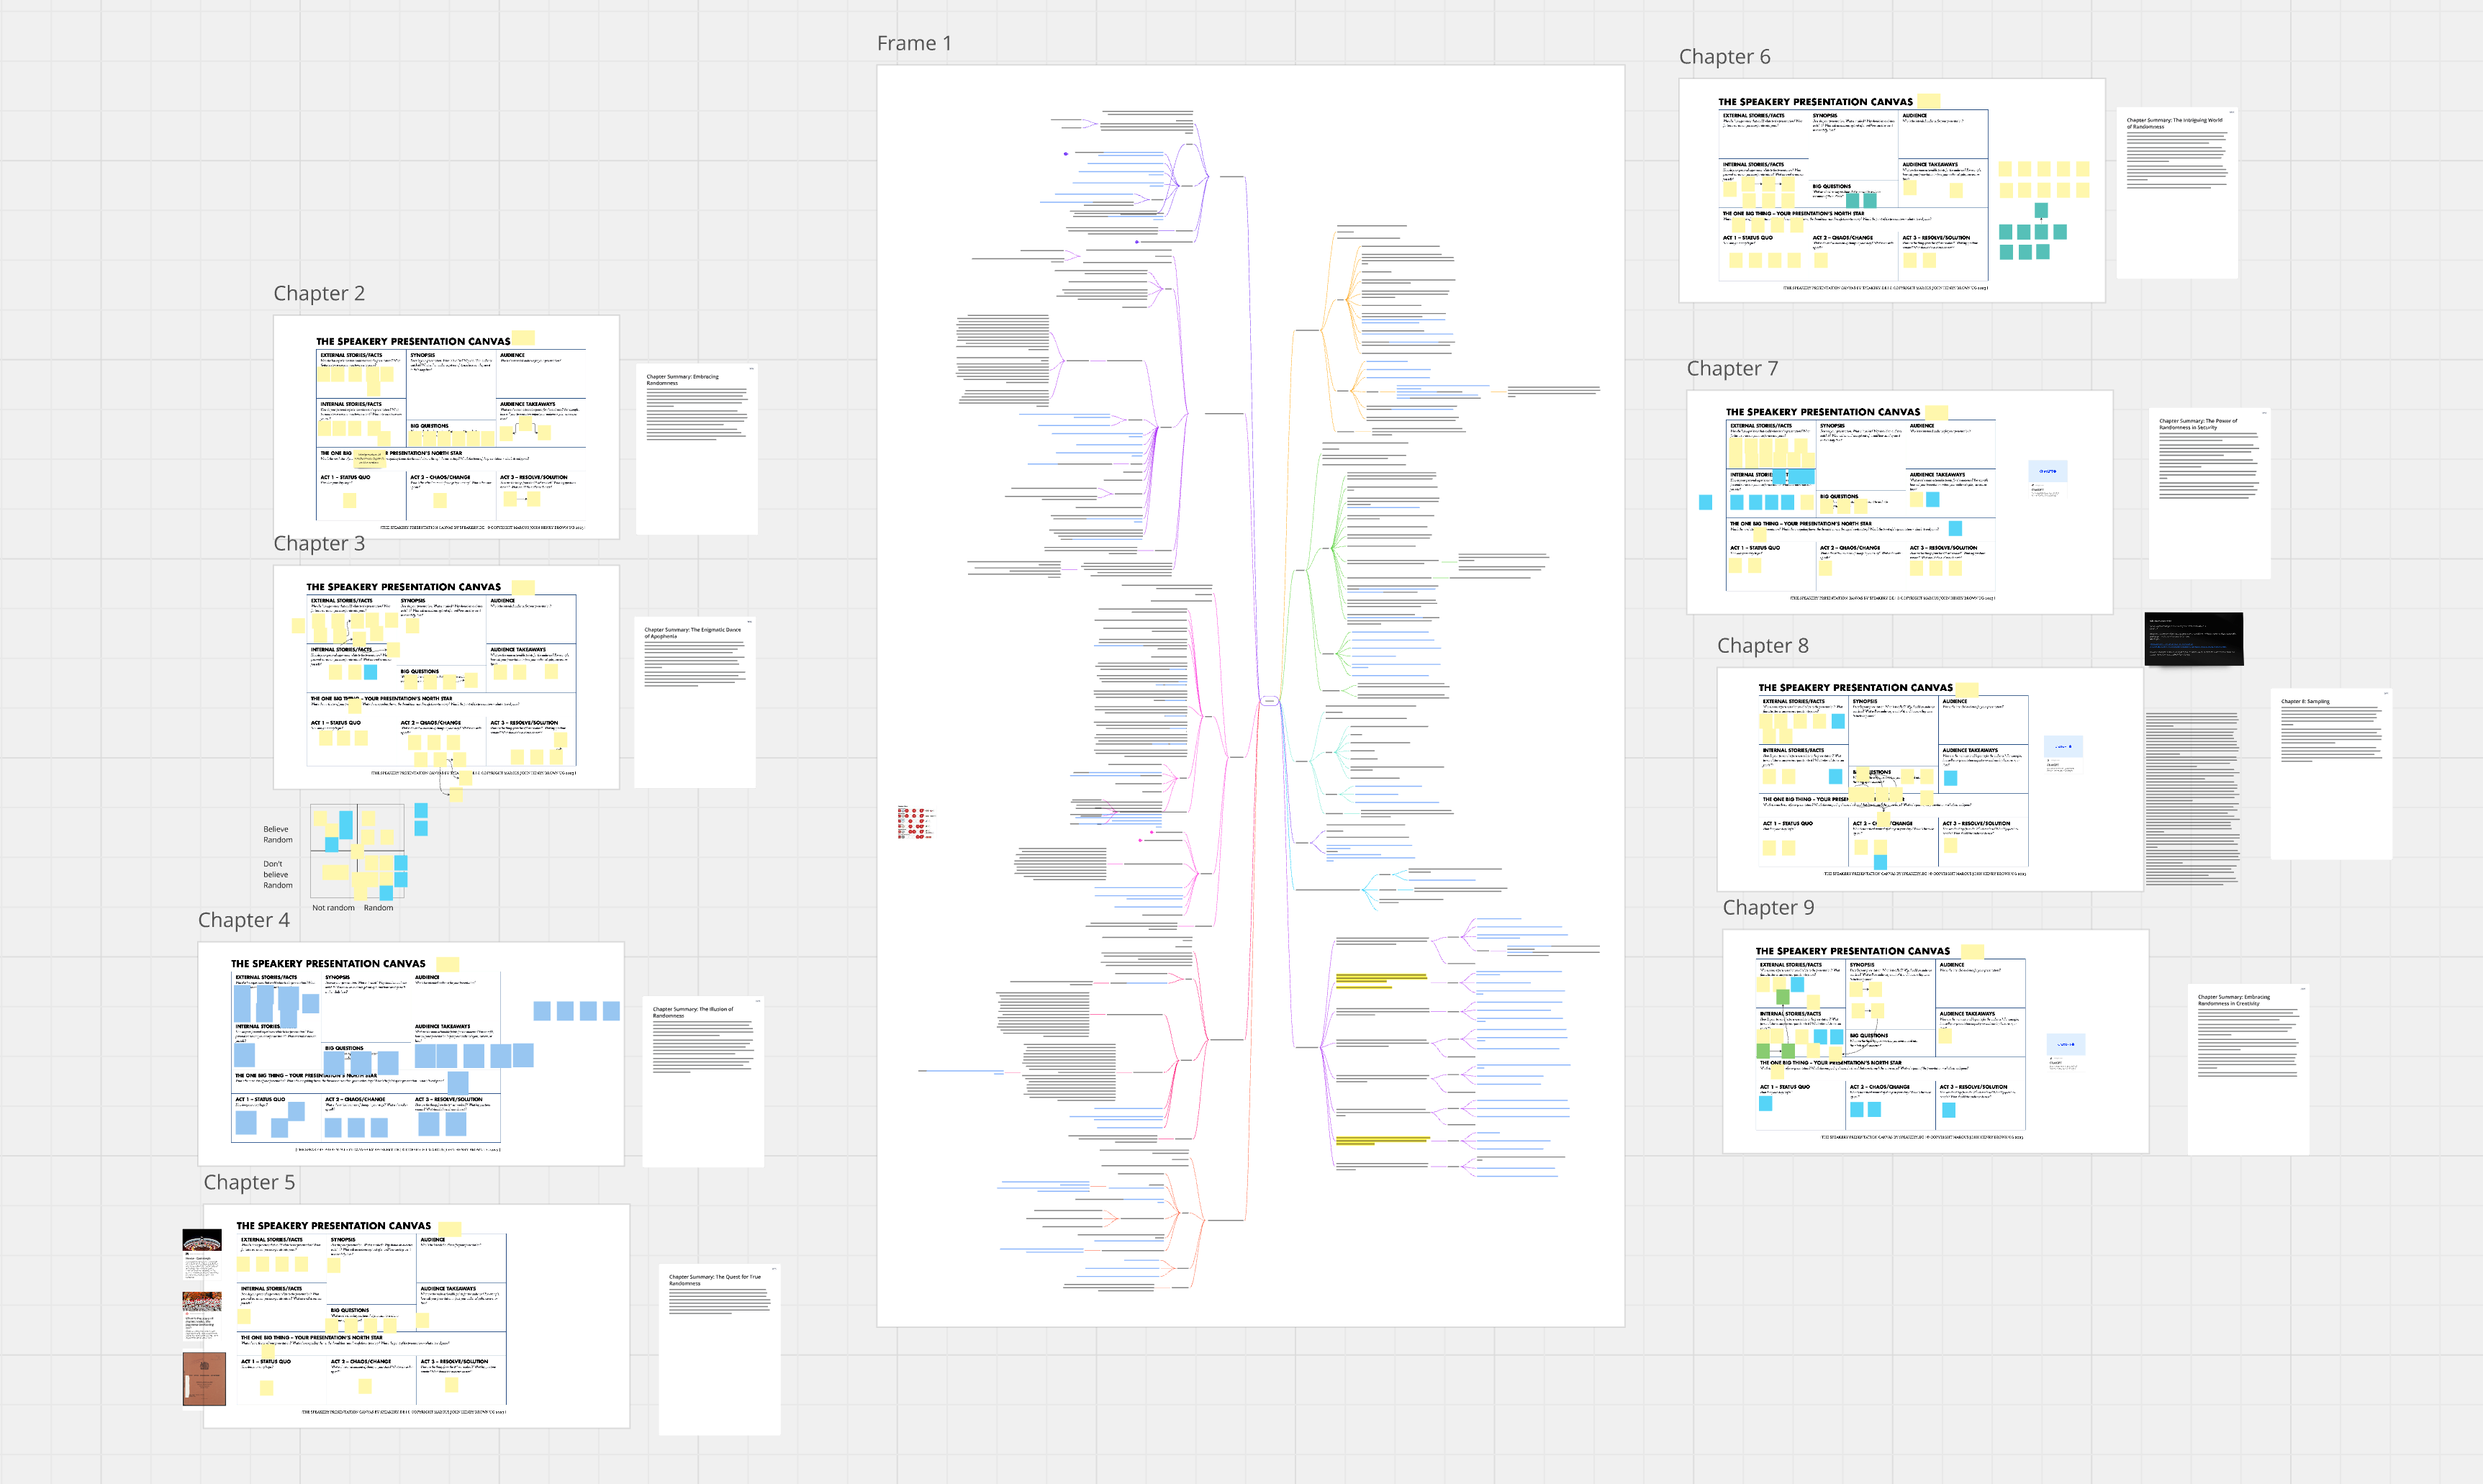Select the red dots image in Frame 1

(x=915, y=822)
